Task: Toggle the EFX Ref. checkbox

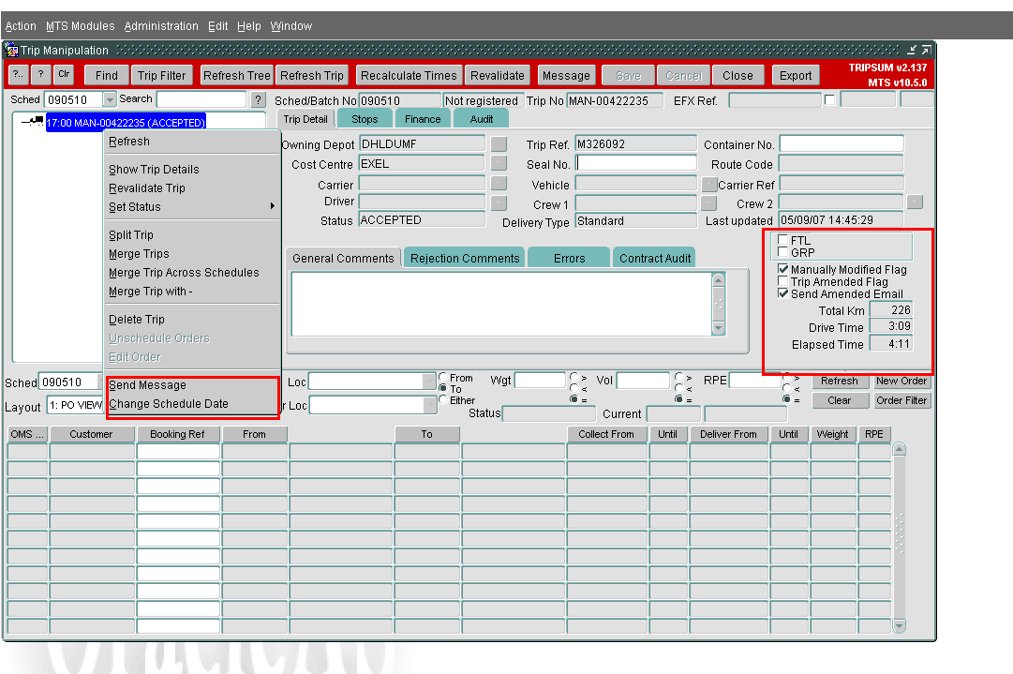Action: pyautogui.click(x=830, y=99)
